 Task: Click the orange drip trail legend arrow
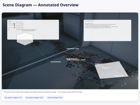pos(12,26)
